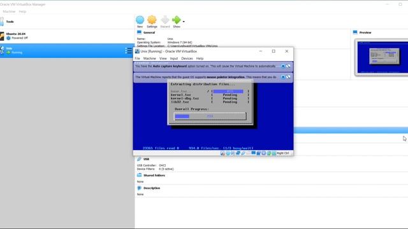Click recording status icon in VM status bar
This screenshot has height=229, width=408.
click(x=259, y=153)
